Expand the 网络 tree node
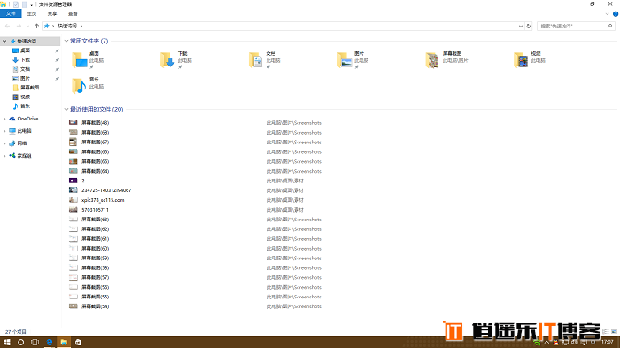This screenshot has height=348, width=620. [x=4, y=143]
